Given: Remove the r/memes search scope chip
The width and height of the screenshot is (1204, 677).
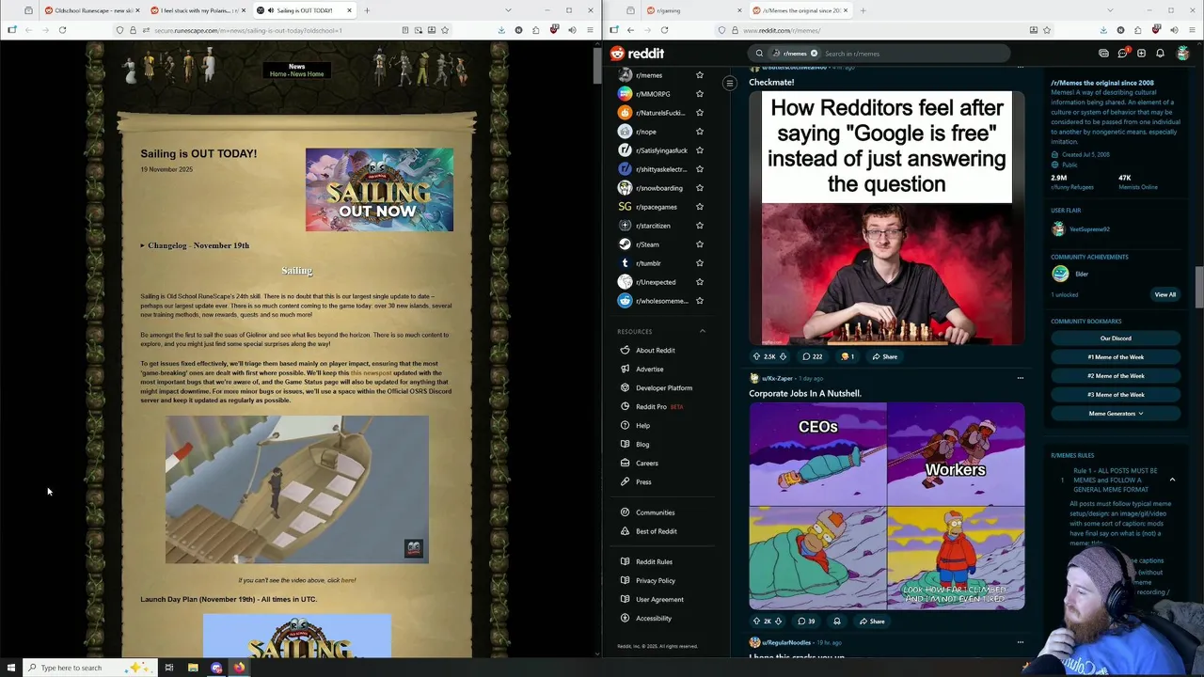Looking at the screenshot, I should tap(814, 54).
